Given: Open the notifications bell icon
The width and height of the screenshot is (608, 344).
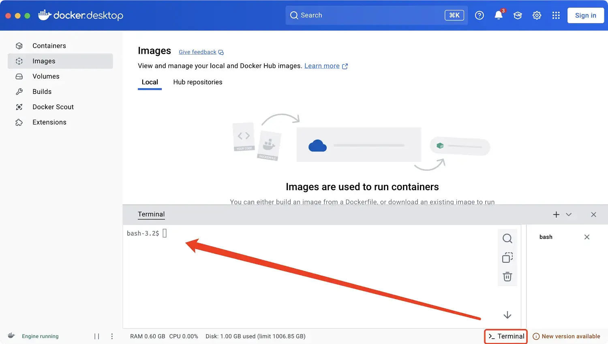Looking at the screenshot, I should pos(498,15).
